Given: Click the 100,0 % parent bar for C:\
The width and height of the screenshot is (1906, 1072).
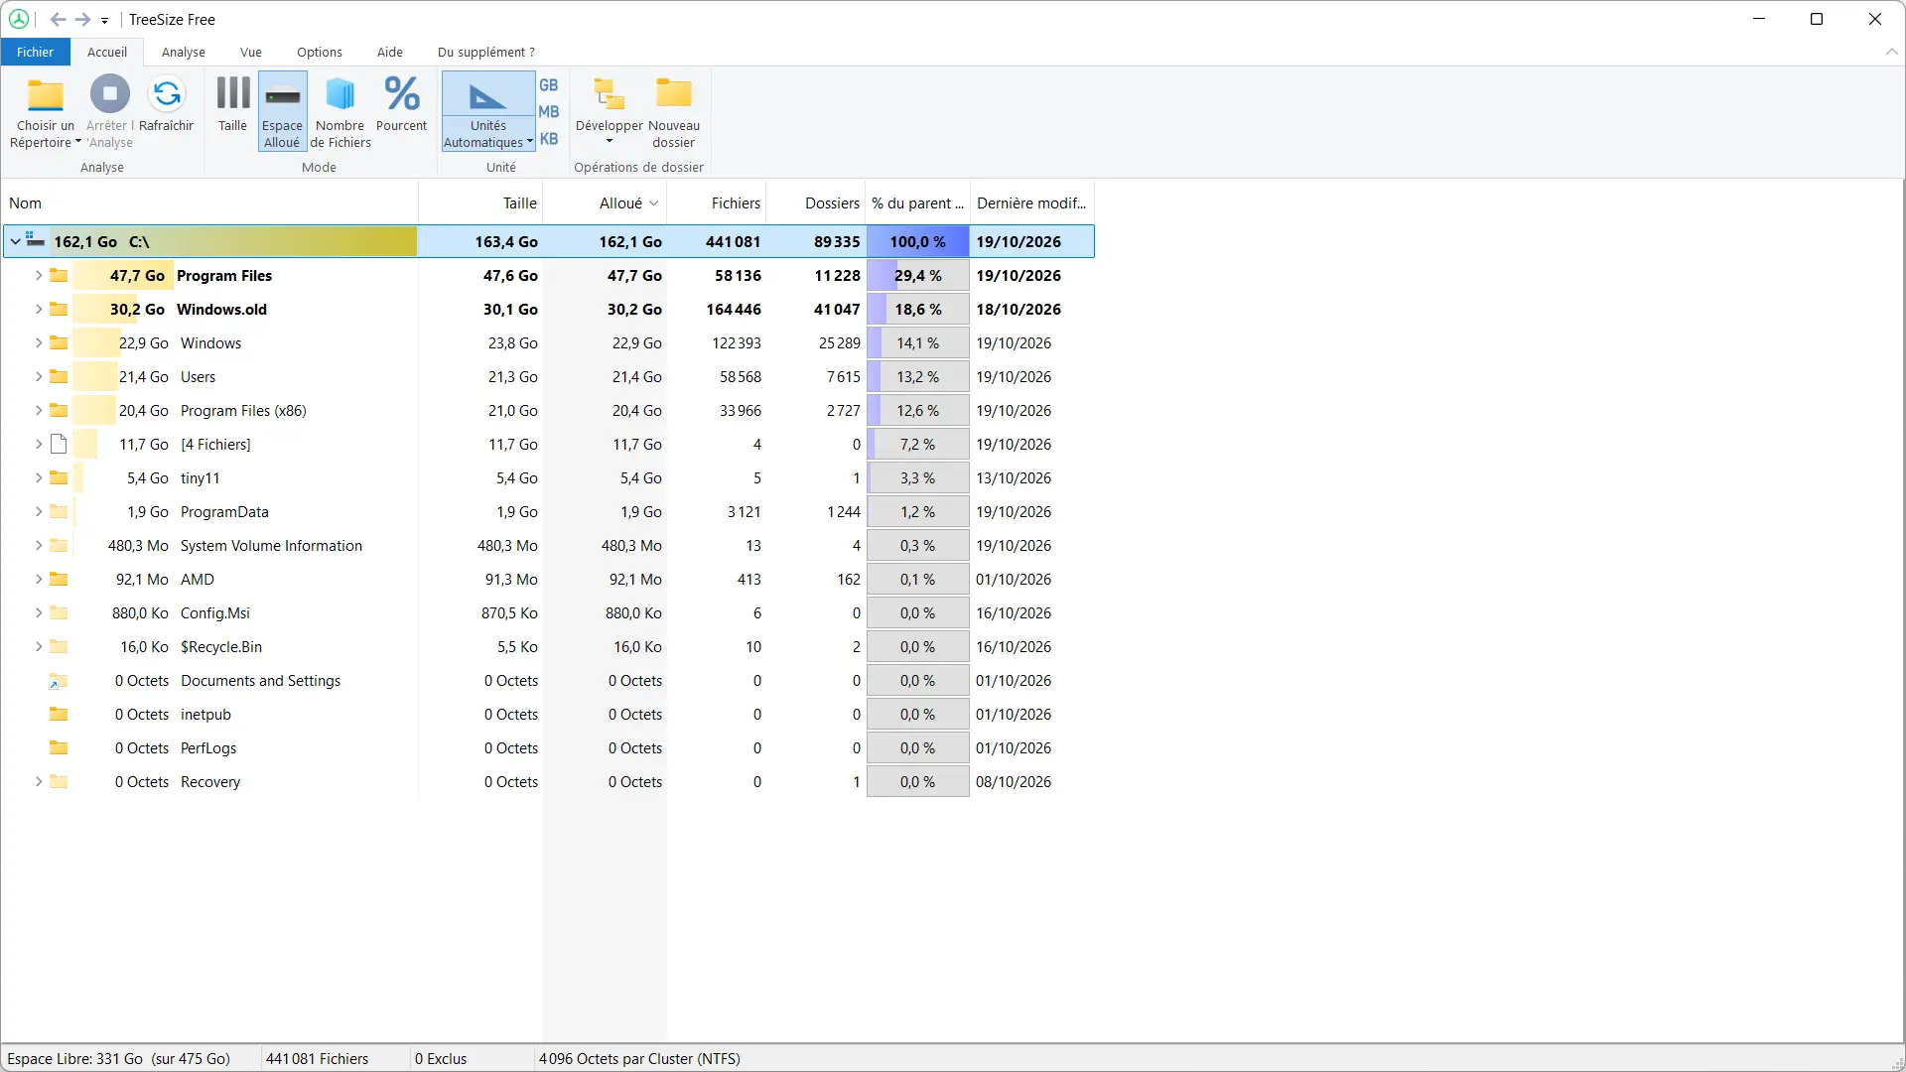Looking at the screenshot, I should pos(917,241).
